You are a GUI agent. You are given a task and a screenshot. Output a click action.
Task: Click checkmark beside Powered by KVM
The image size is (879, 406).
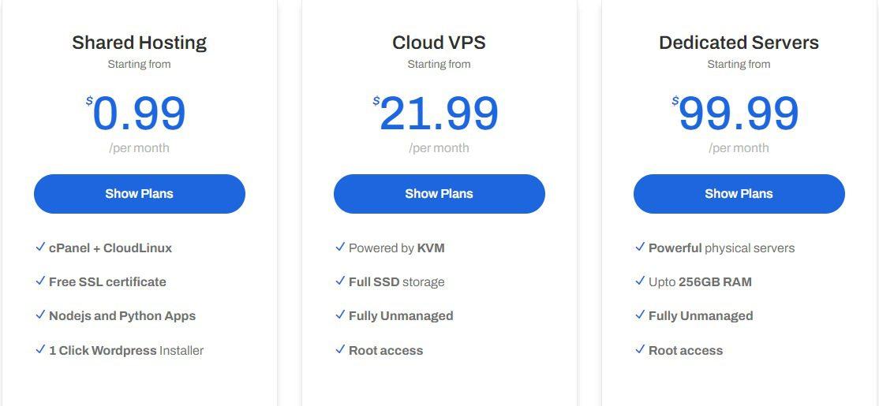340,247
